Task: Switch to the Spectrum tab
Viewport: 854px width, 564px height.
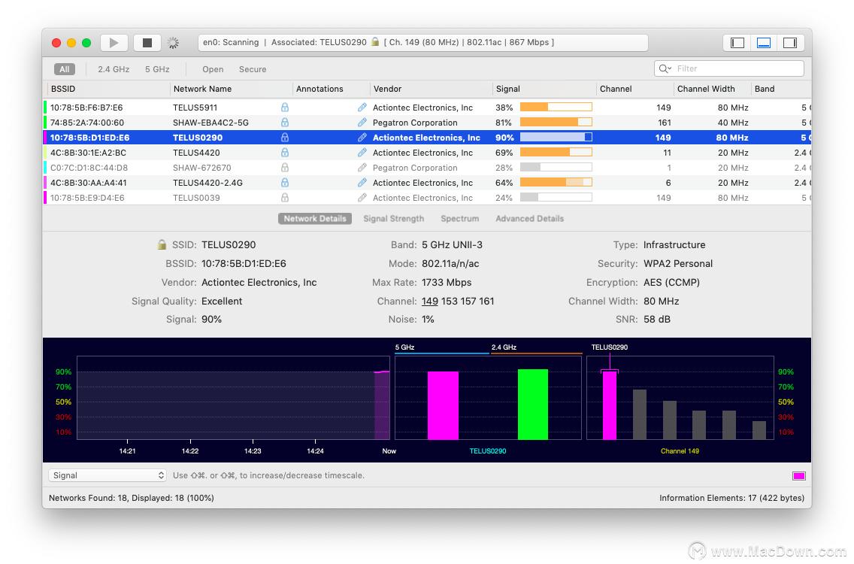Action: [459, 219]
